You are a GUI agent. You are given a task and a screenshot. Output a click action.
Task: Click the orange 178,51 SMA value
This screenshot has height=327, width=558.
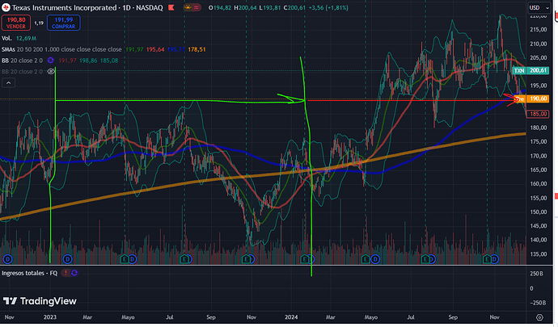[x=197, y=49]
